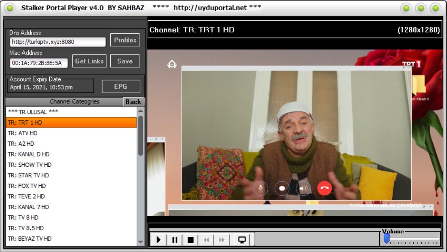The height and width of the screenshot is (252, 447).
Task: Click the channel list scroll-down arrow
Action: 141,242
